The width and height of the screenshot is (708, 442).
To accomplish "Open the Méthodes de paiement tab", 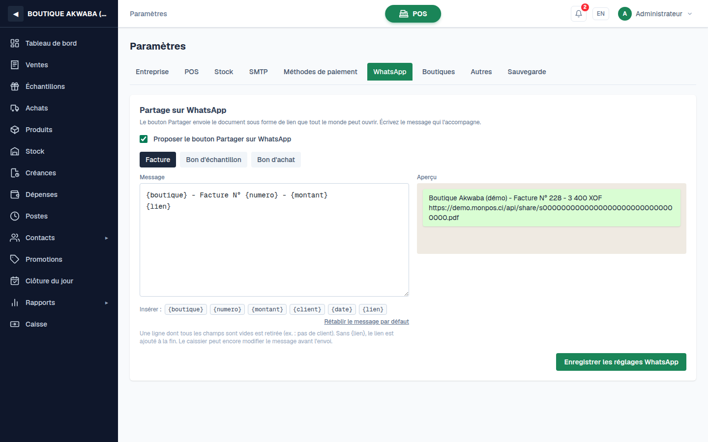I will pos(321,72).
